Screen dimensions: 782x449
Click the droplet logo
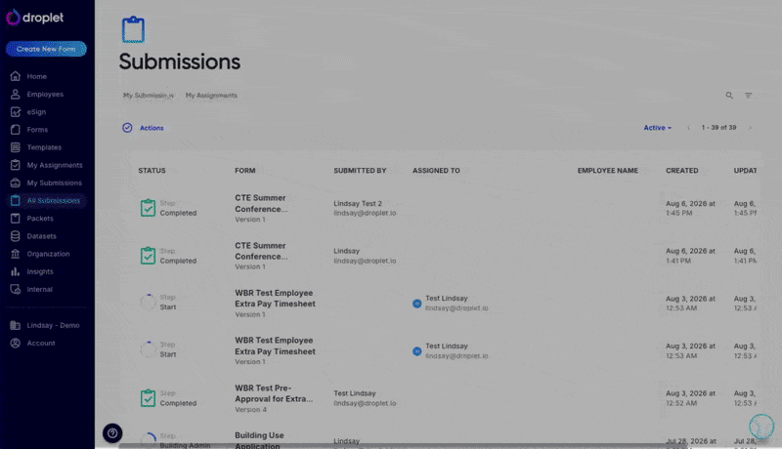(35, 18)
